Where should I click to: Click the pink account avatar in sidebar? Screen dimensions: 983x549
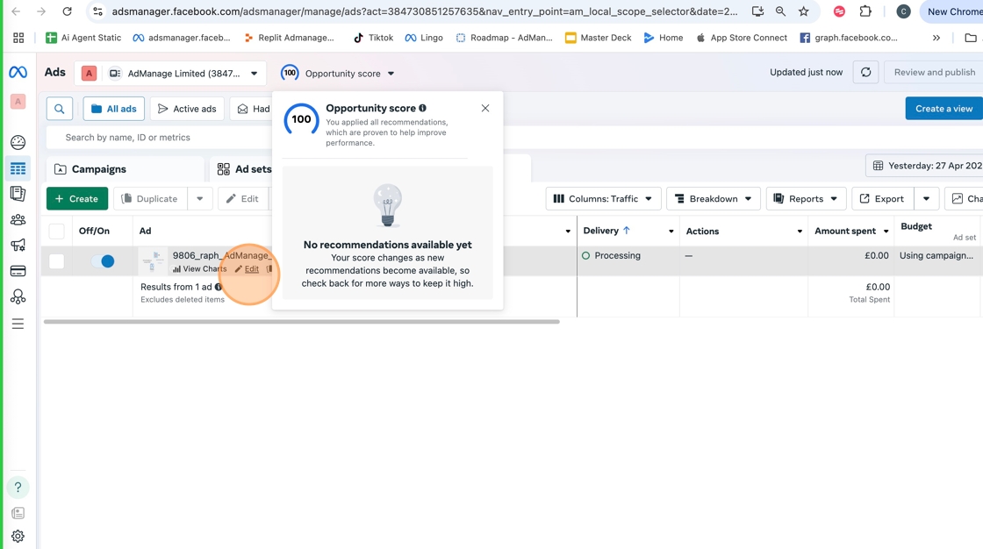point(18,102)
